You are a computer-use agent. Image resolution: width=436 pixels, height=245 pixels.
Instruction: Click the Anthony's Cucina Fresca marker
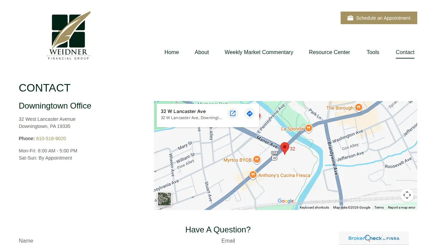coord(253,175)
